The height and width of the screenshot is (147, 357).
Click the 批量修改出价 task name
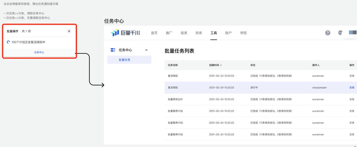coord(175,99)
